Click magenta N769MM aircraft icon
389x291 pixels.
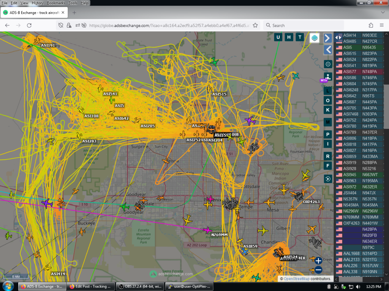[x=207, y=230]
